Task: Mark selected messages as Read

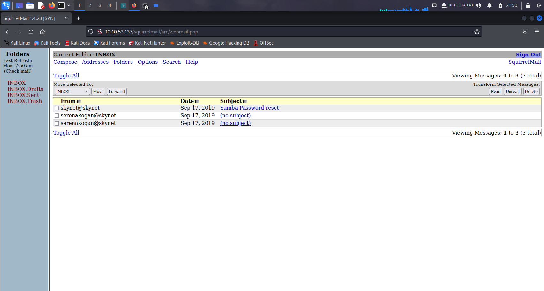Action: pyautogui.click(x=496, y=91)
